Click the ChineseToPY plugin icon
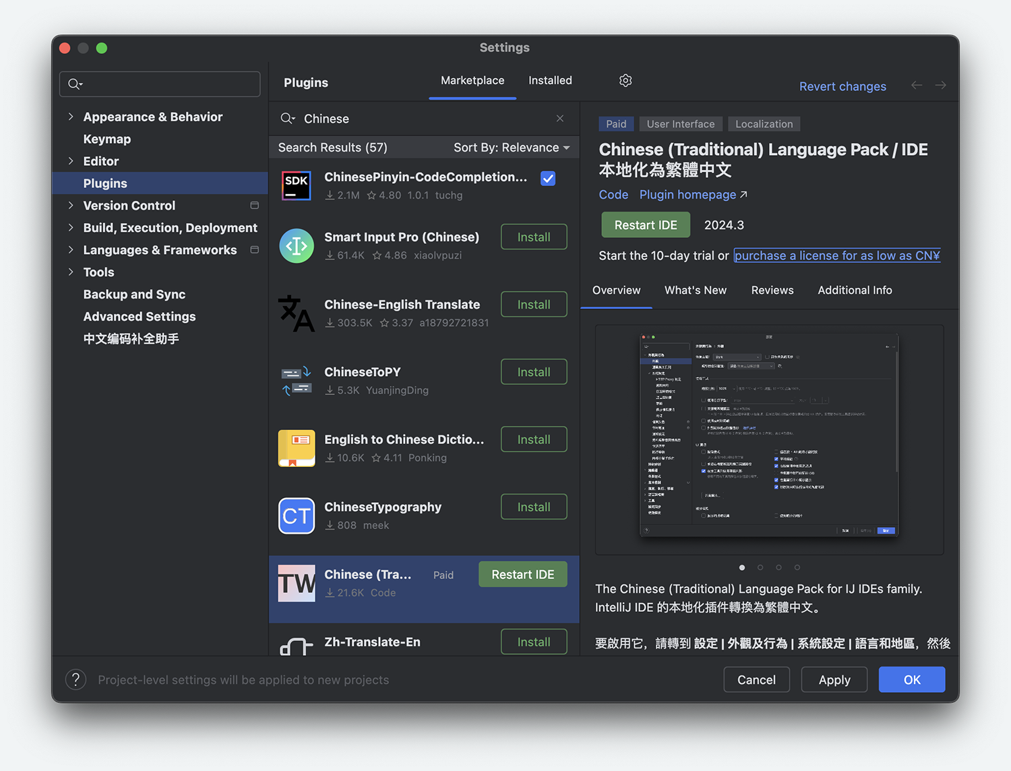This screenshot has height=771, width=1011. click(x=297, y=381)
